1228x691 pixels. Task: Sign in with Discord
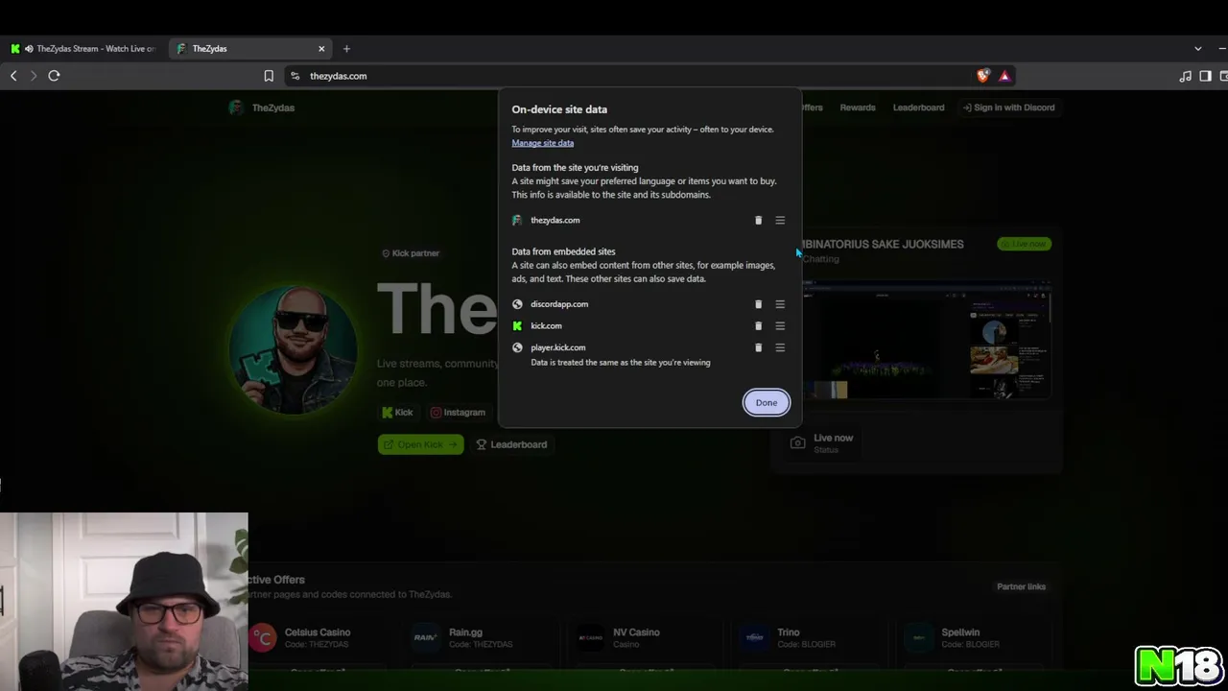pyautogui.click(x=1008, y=107)
